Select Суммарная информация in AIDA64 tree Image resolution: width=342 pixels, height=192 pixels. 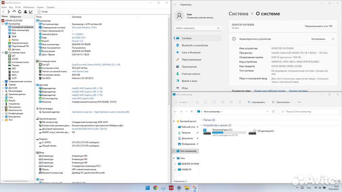(x=21, y=27)
